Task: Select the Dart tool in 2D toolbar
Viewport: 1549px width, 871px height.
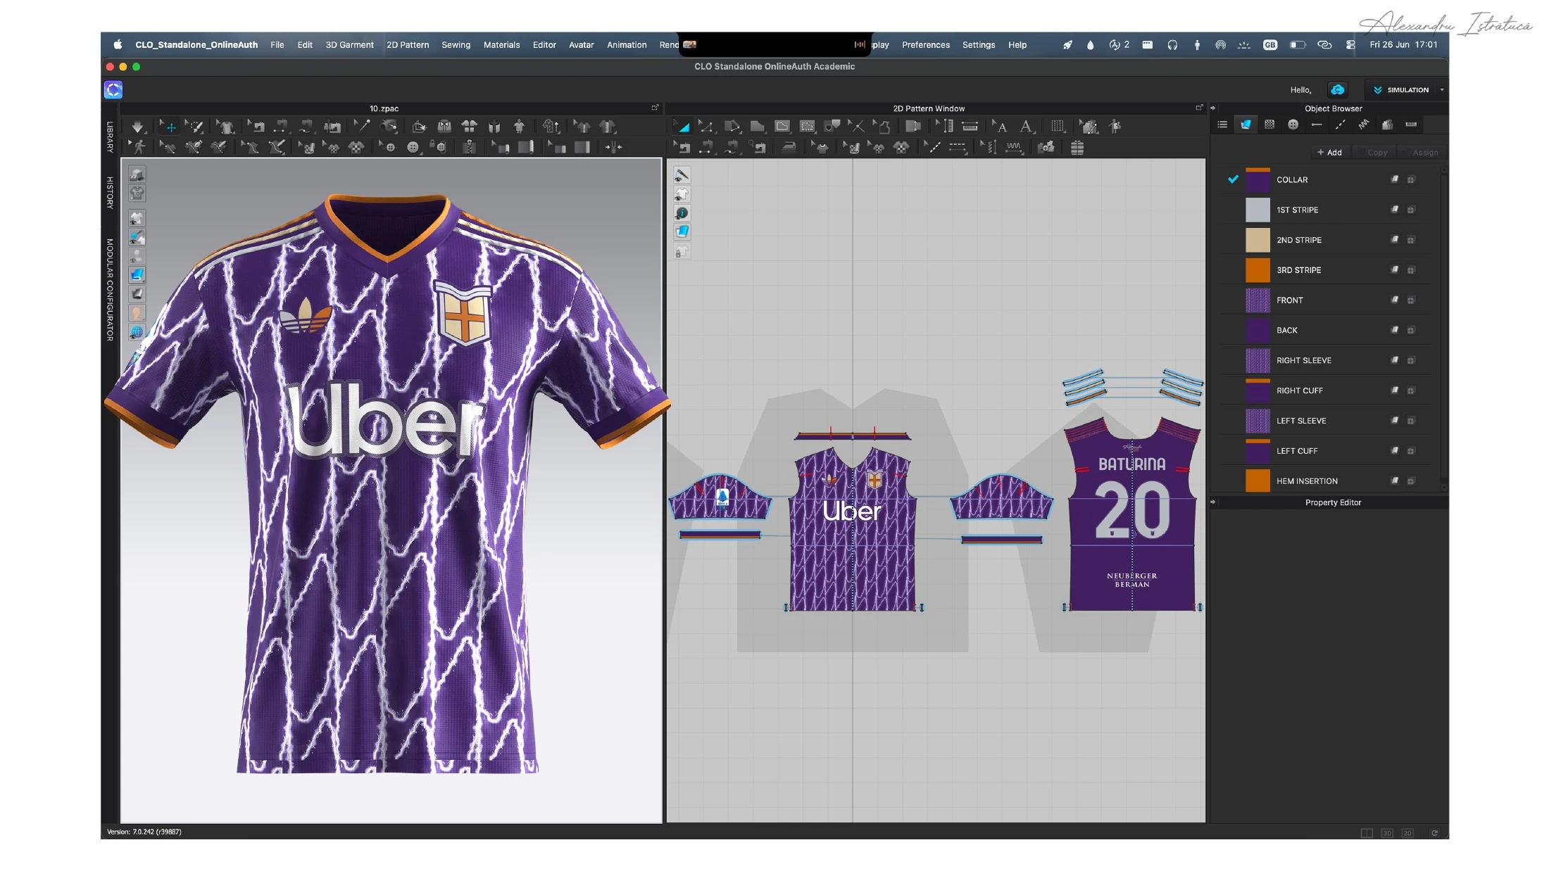Action: click(x=832, y=127)
